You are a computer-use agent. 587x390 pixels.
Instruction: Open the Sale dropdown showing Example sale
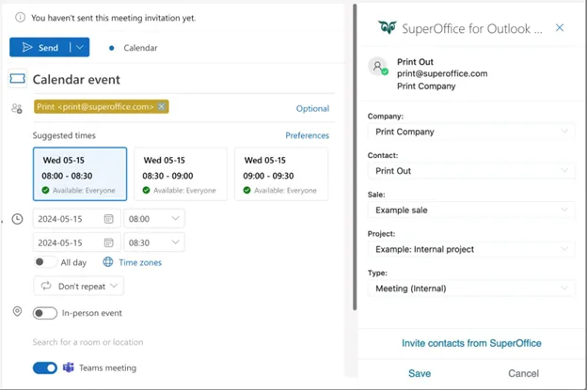point(471,211)
